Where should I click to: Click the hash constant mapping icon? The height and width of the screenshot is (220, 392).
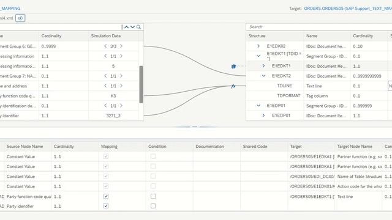[x=233, y=66]
